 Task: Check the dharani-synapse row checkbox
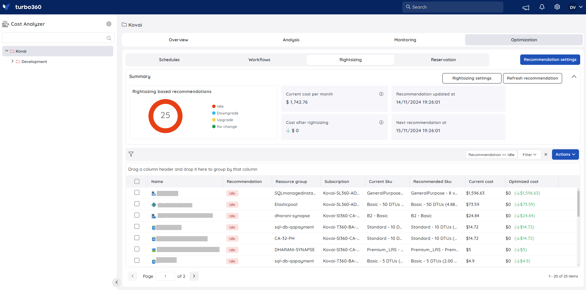[x=137, y=215]
